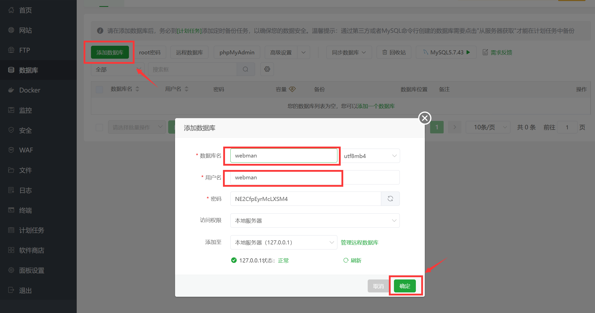Image resolution: width=595 pixels, height=313 pixels.
Task: Click 管理远程数据库 link
Action: click(360, 242)
